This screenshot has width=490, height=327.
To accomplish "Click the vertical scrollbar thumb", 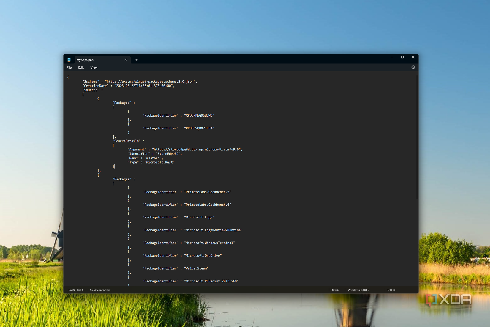I will point(417,137).
